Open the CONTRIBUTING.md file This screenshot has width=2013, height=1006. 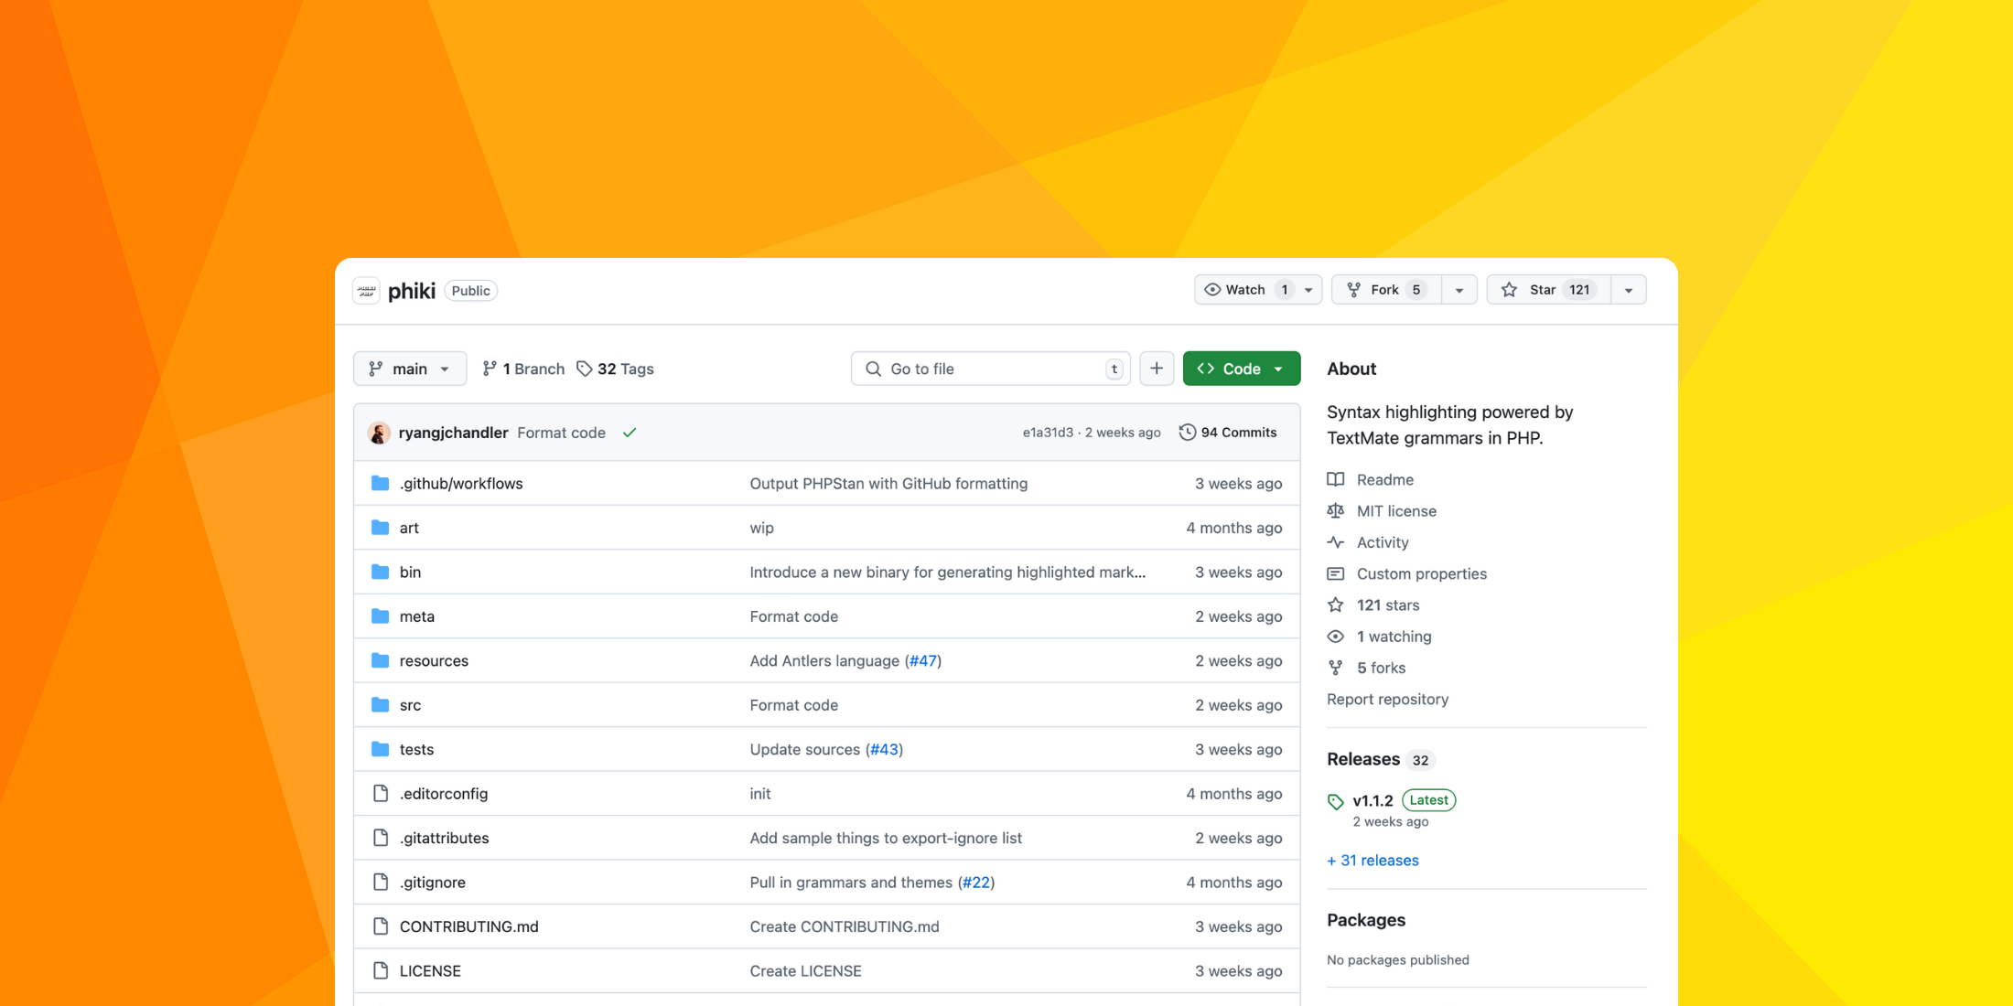pyautogui.click(x=468, y=926)
